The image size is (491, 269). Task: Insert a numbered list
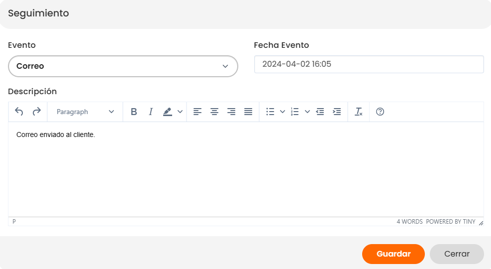coord(295,112)
